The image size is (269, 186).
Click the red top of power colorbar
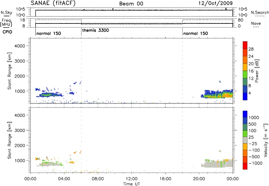[245, 45]
